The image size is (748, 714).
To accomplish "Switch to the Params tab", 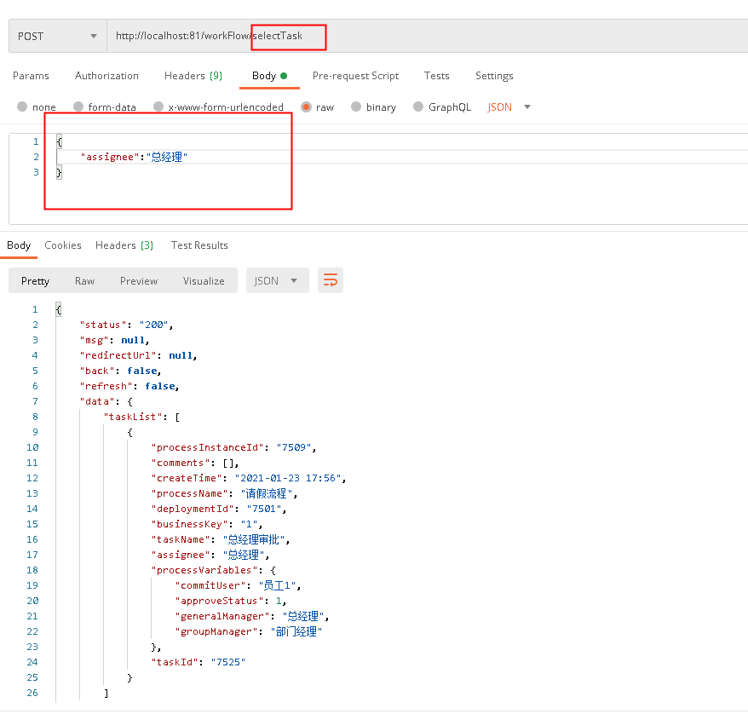I will click(31, 76).
